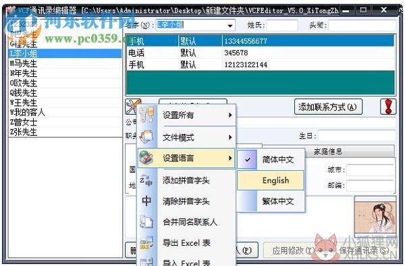Click the 城市 input field
Image resolution: width=405 pixels, height=266 pixels.
tap(371, 170)
